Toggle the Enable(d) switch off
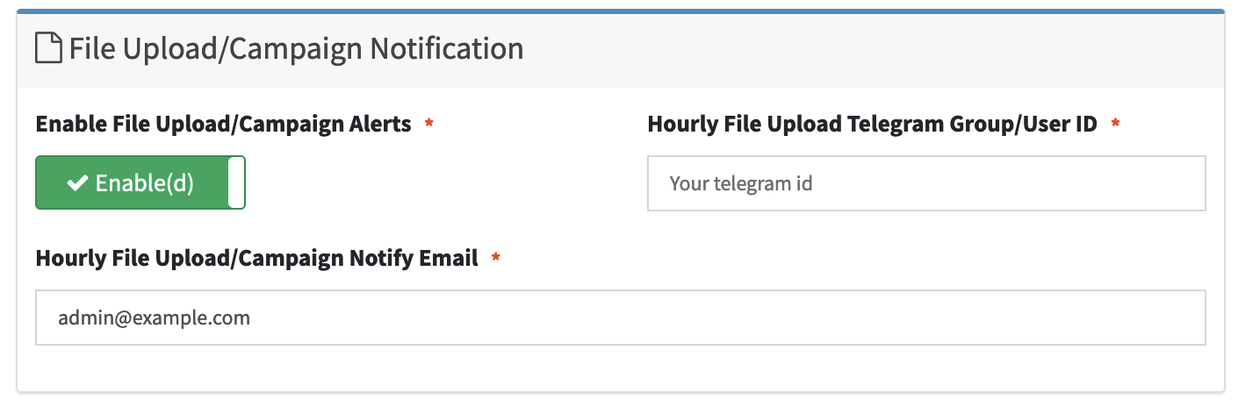The height and width of the screenshot is (400, 1238). (x=140, y=182)
